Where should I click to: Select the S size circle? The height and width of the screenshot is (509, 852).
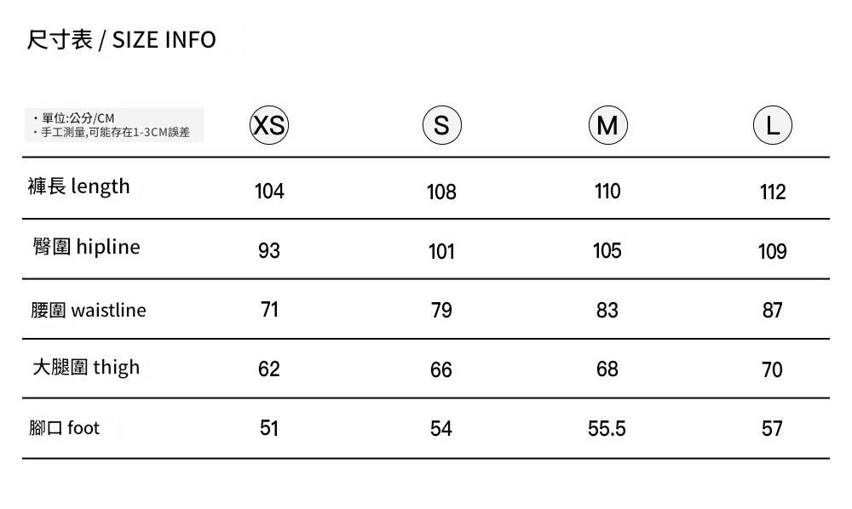click(441, 126)
